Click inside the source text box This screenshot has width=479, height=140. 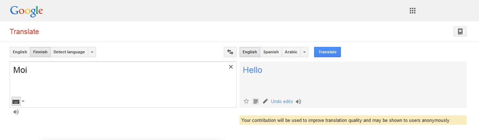(x=123, y=85)
